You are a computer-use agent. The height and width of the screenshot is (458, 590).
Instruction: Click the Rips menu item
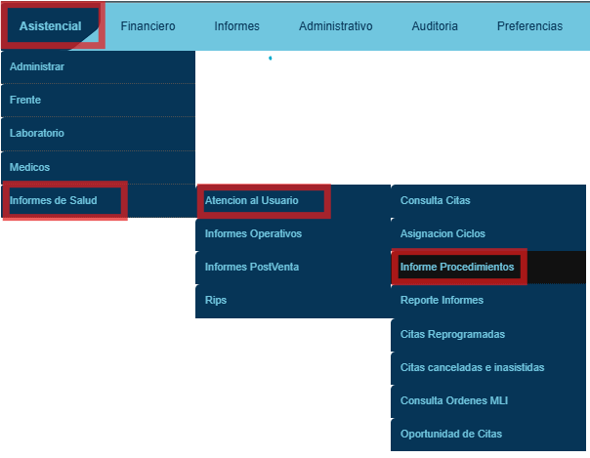pos(216,300)
